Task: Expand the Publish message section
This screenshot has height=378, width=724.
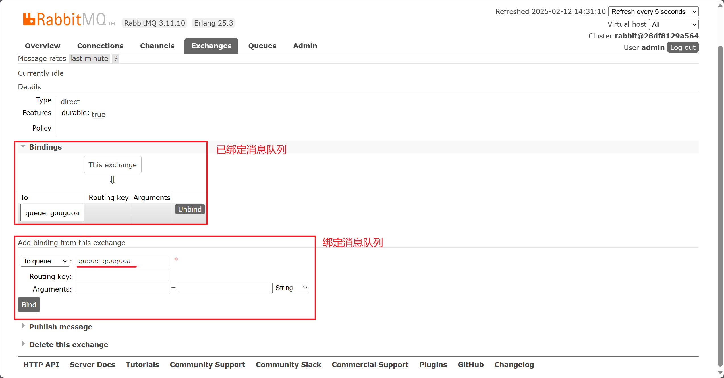Action: coord(60,327)
